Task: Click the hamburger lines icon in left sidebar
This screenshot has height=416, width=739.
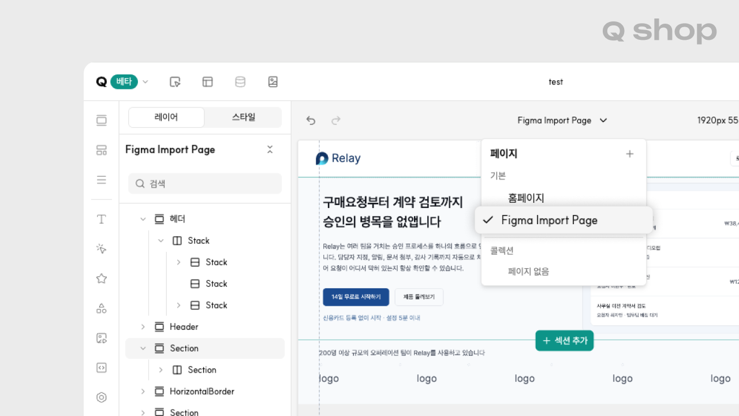Action: click(102, 180)
